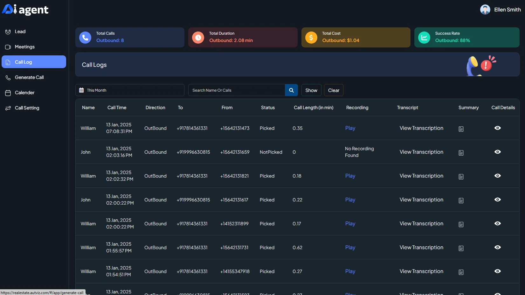View Transcription for the 0.27 min call

tap(421, 271)
